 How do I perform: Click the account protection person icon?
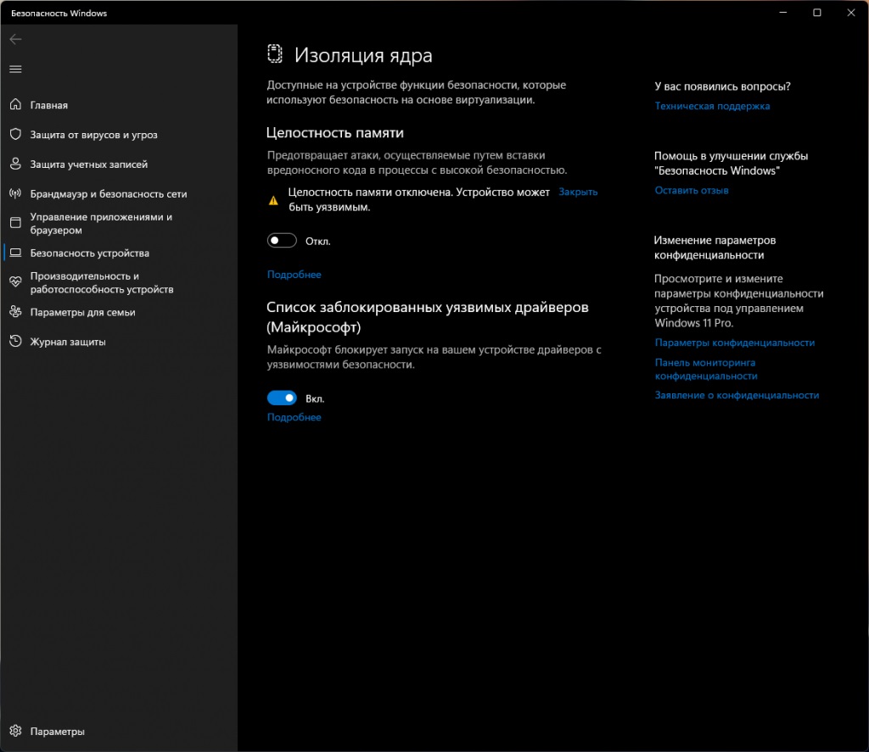pyautogui.click(x=15, y=164)
